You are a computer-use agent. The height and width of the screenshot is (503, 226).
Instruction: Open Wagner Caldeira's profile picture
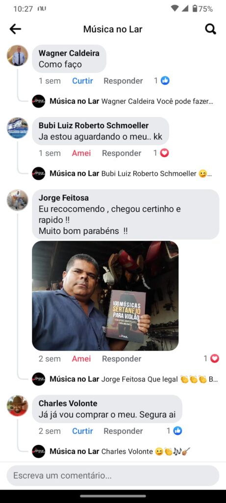tap(17, 56)
